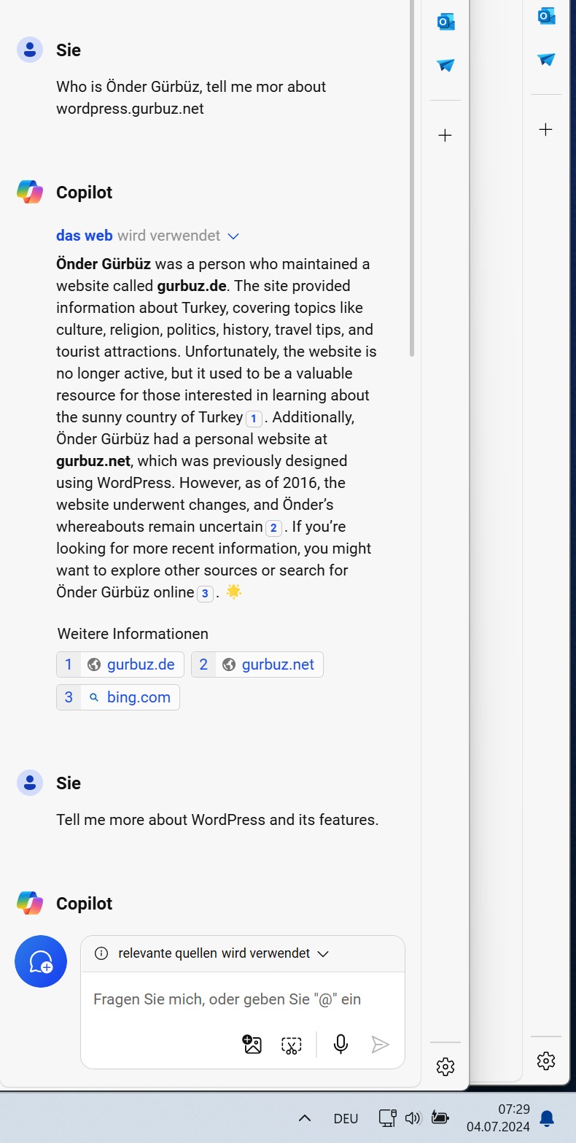The width and height of the screenshot is (576, 1143).
Task: Open source link 1 gurbuz.de
Action: 120,665
